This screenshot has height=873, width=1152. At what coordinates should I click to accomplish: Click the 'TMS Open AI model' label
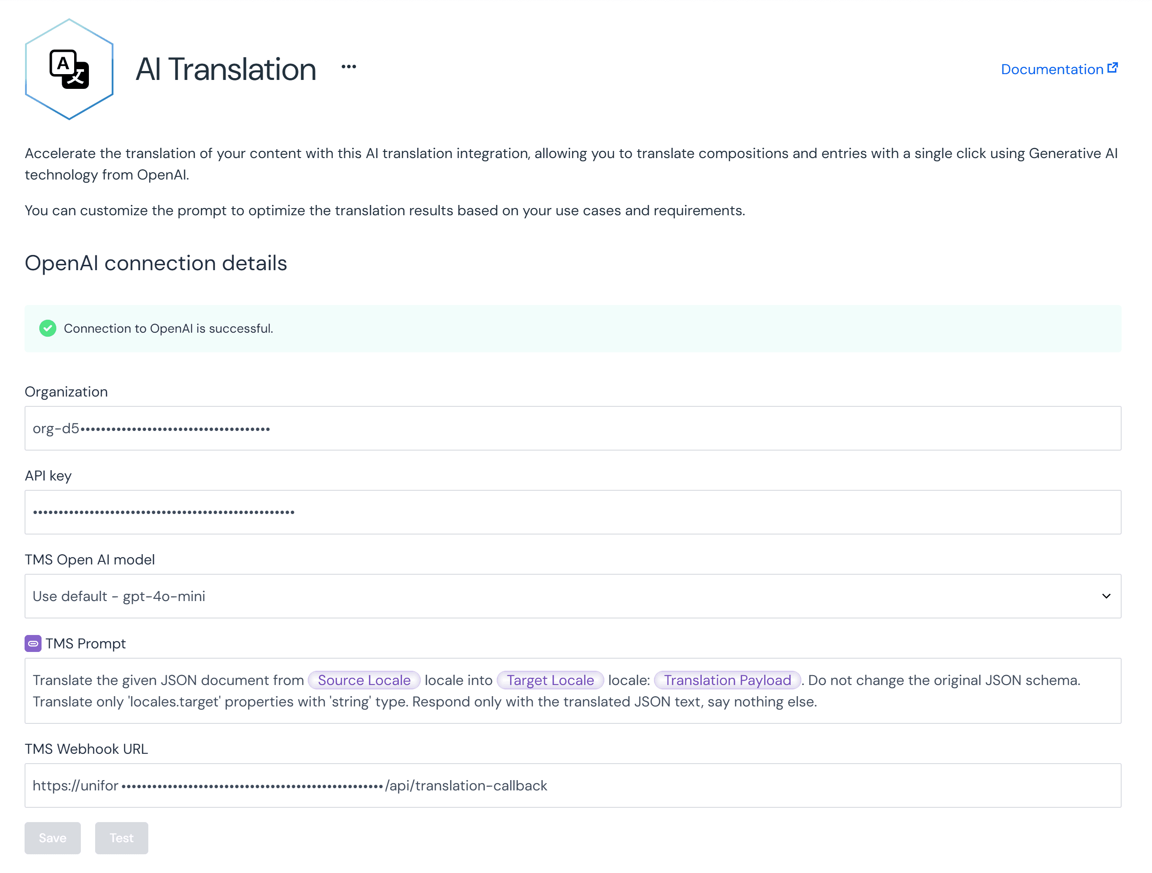[90, 560]
